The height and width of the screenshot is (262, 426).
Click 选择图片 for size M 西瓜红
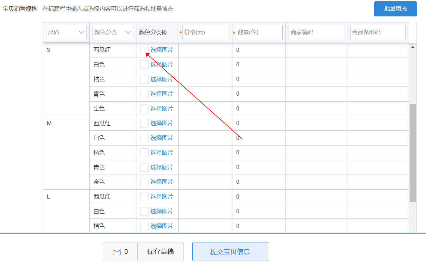pyautogui.click(x=162, y=123)
